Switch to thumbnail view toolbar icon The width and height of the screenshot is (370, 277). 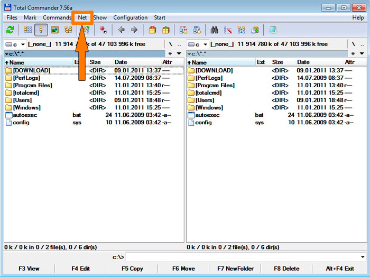(54, 30)
